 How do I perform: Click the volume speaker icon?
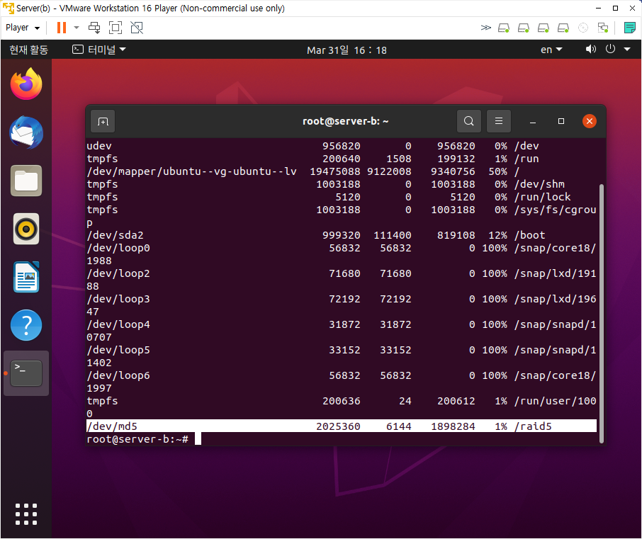(x=590, y=50)
